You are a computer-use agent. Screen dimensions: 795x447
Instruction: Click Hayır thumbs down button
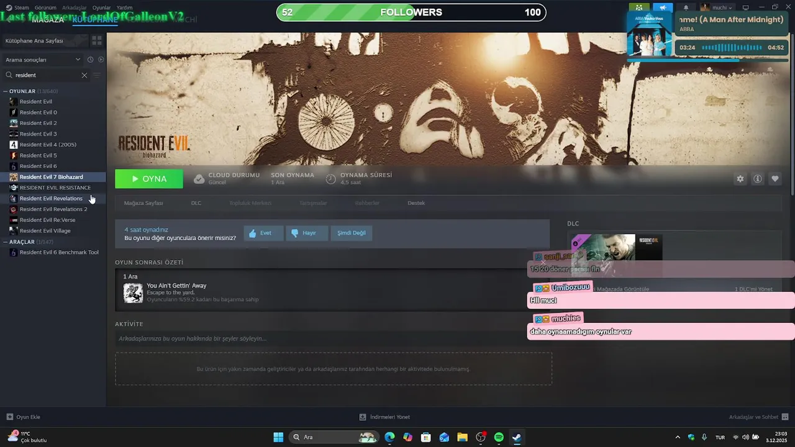(307, 233)
